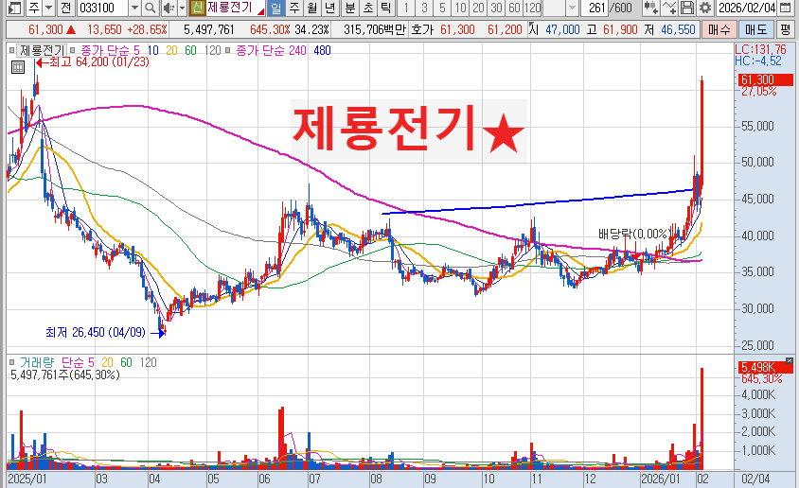
Task: Switch to weekly 주 chart period
Action: tap(294, 8)
